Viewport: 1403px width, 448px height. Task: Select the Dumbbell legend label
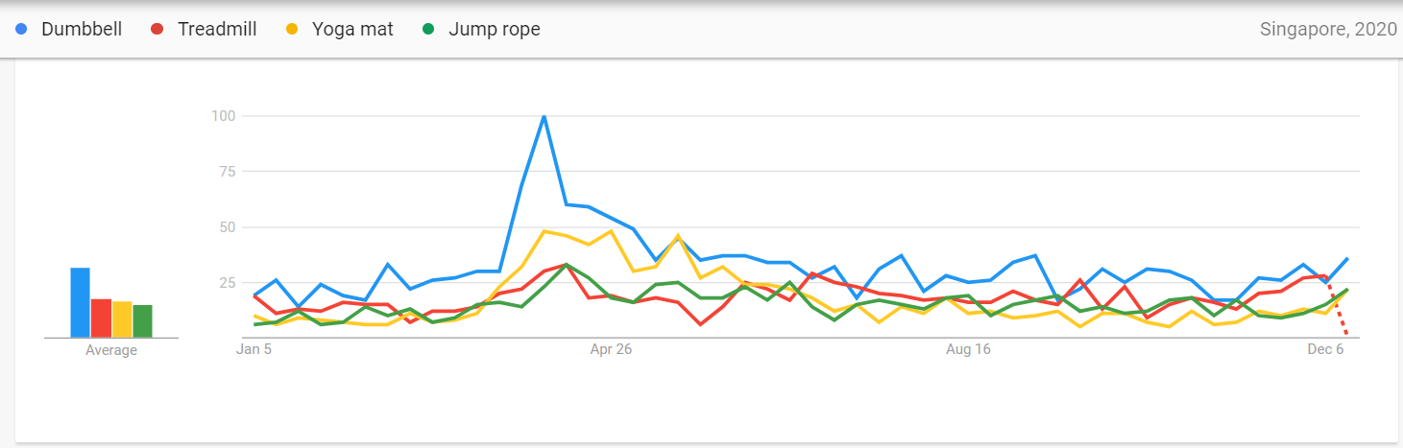tap(82, 30)
